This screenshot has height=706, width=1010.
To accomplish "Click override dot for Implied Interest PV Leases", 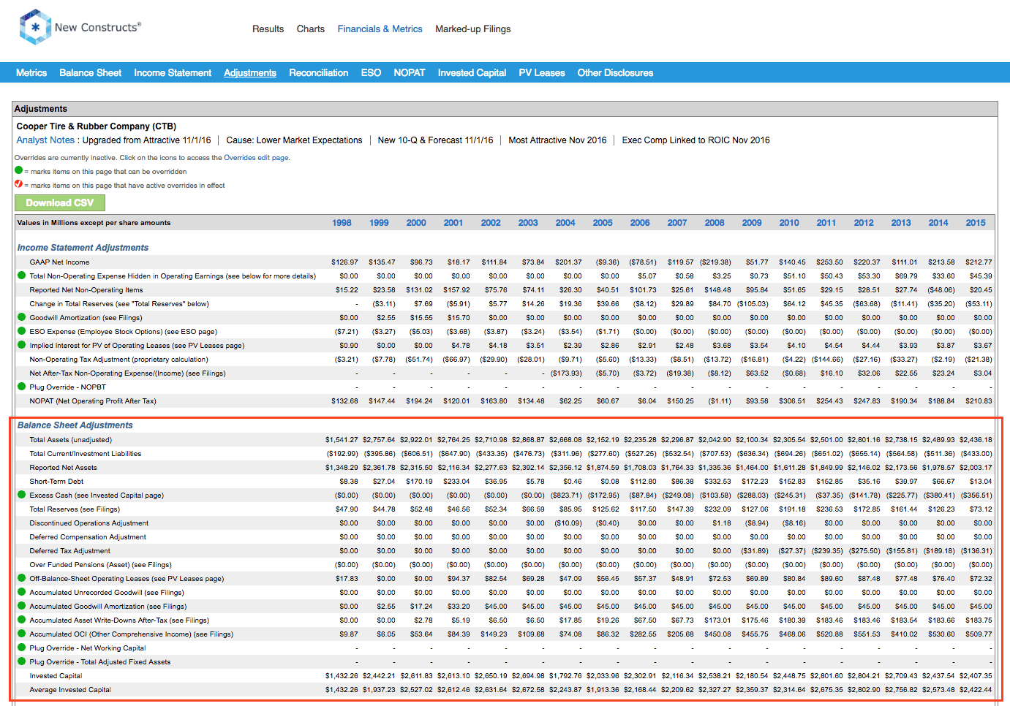I will (x=21, y=345).
